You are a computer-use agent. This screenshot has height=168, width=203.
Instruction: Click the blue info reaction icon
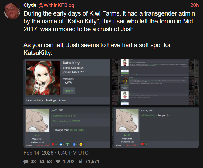coord(74,145)
